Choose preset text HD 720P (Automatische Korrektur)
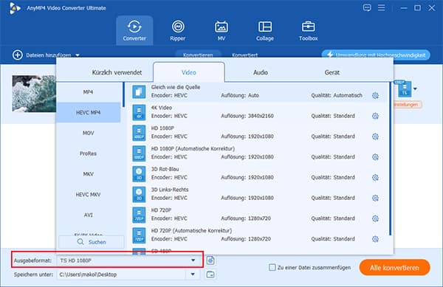 [x=191, y=231]
